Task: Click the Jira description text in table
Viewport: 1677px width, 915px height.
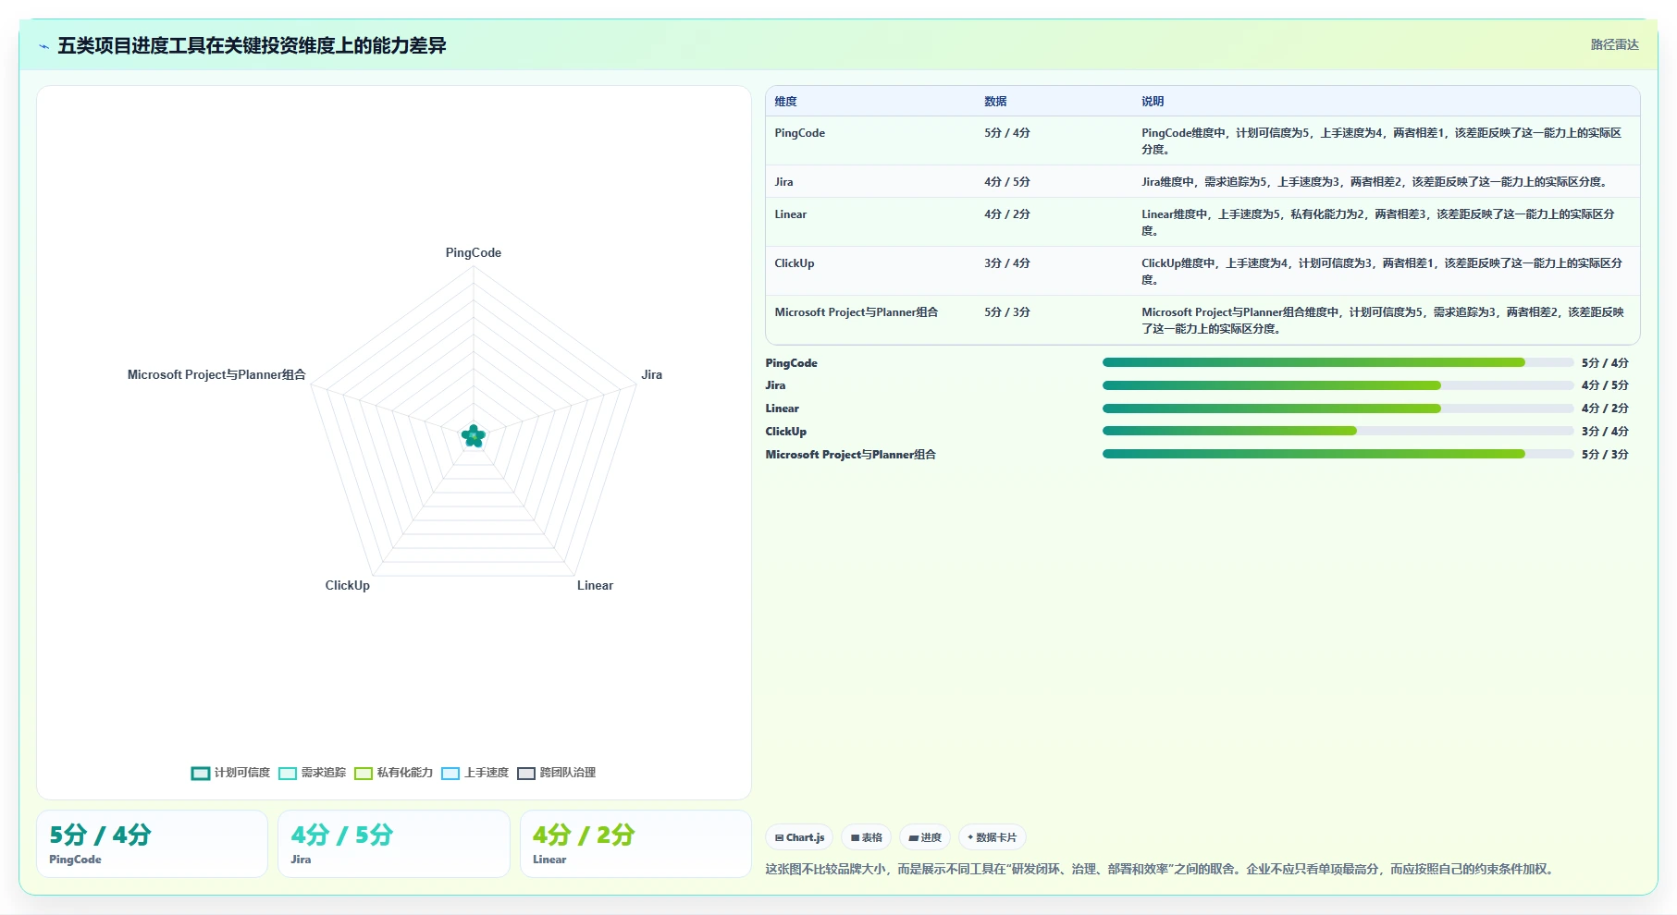Action: point(1375,182)
